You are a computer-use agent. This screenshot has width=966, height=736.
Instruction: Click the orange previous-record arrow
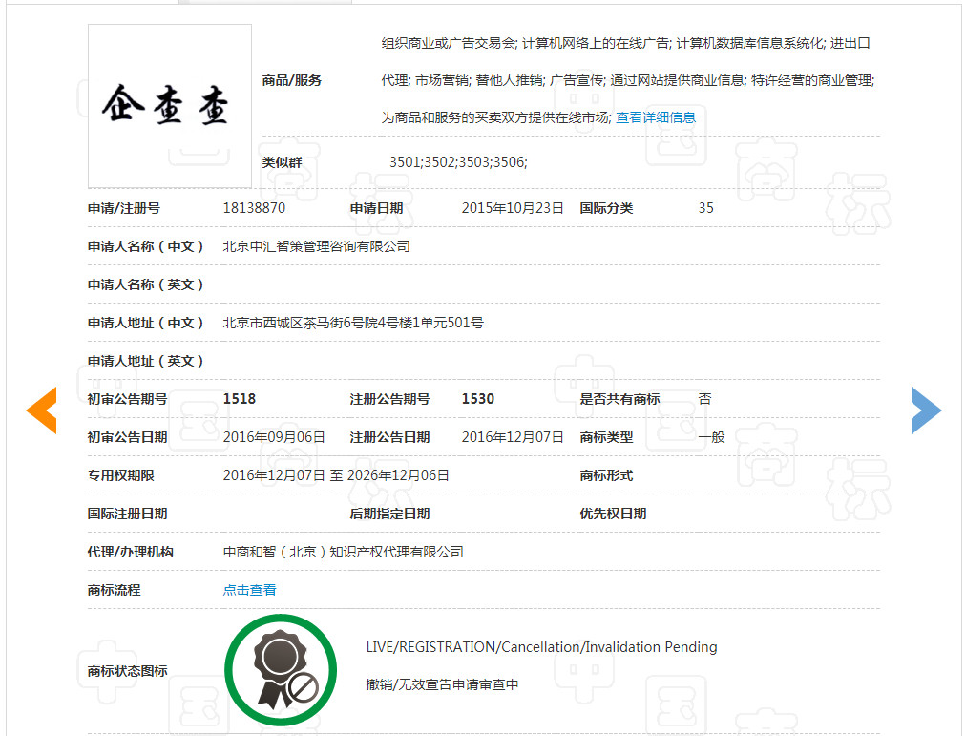coord(40,410)
